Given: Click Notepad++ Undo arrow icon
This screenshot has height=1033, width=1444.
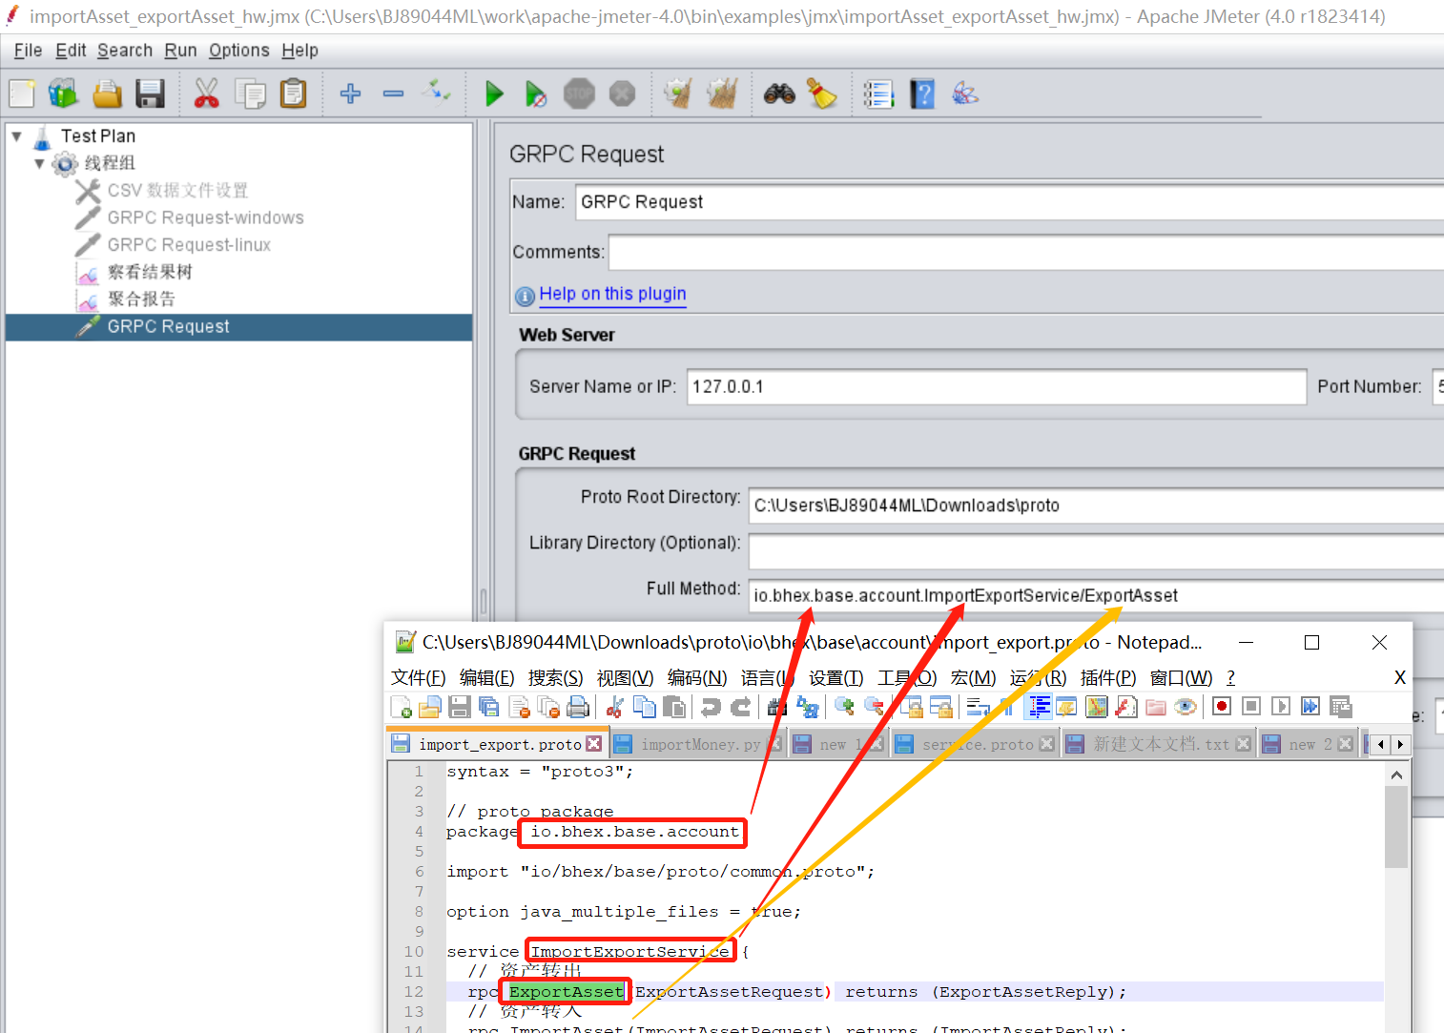Looking at the screenshot, I should [711, 707].
